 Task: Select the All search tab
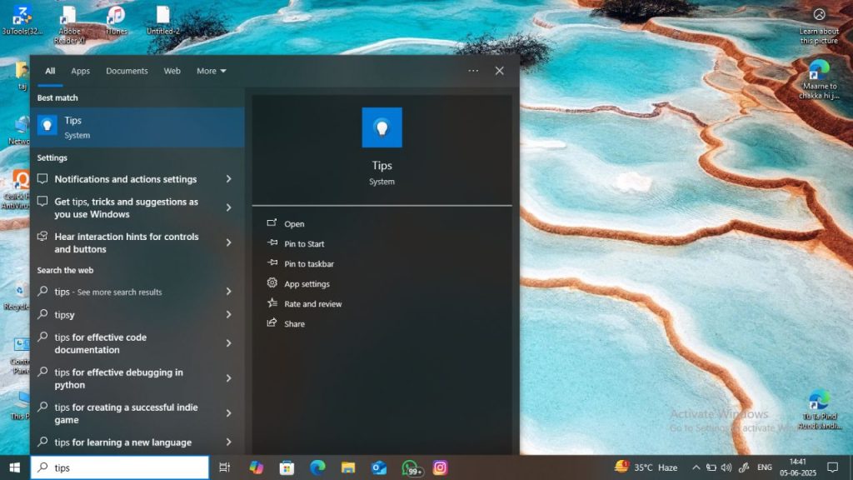[50, 71]
